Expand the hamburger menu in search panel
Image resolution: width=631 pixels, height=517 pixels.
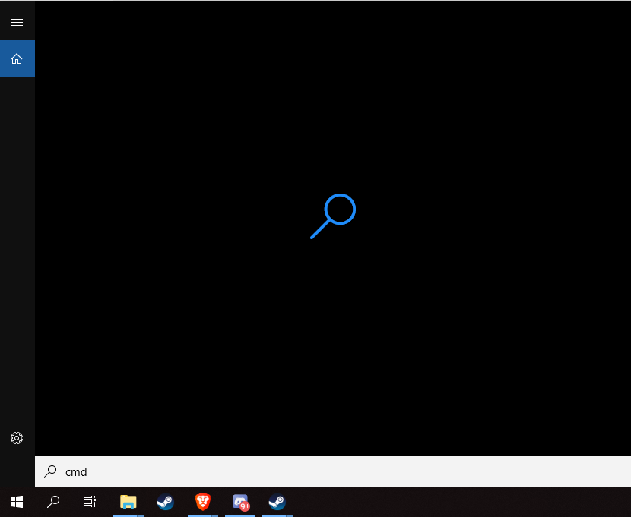17,23
